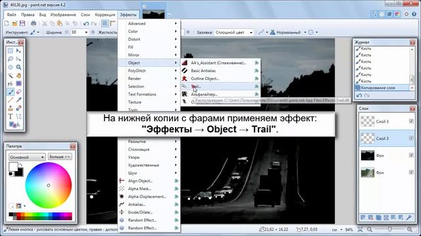Toggle the rulers button
This screenshot has height=236, width=421.
click(x=112, y=24)
